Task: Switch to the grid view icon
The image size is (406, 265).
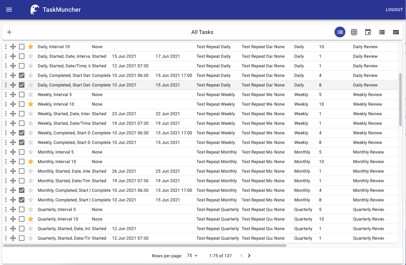Action: [x=354, y=32]
